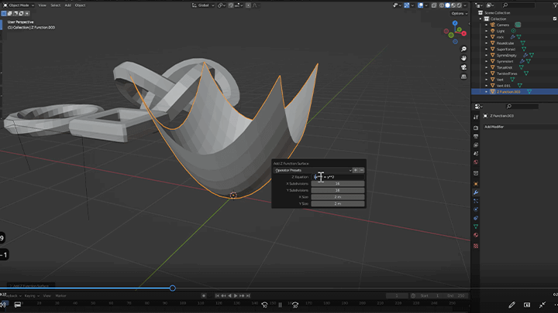558x313 pixels.
Task: Select the TwistedTorus object in outliner
Action: tap(507, 73)
